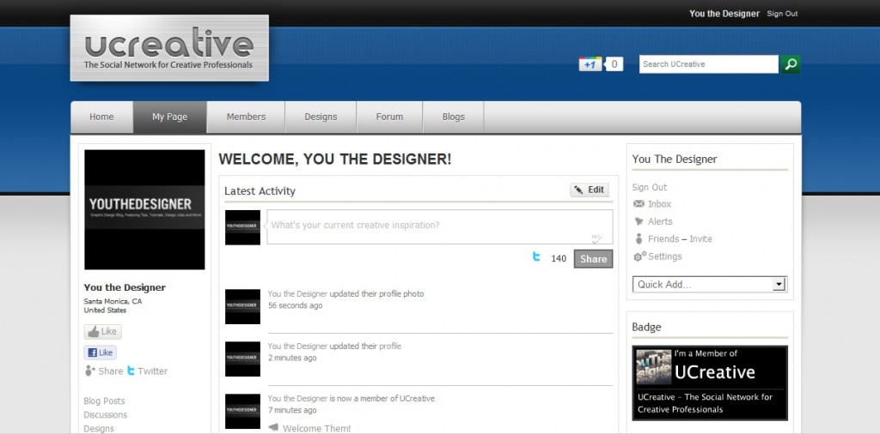Open the Designs link in left sidebar
This screenshot has width=880, height=434.
click(x=99, y=428)
